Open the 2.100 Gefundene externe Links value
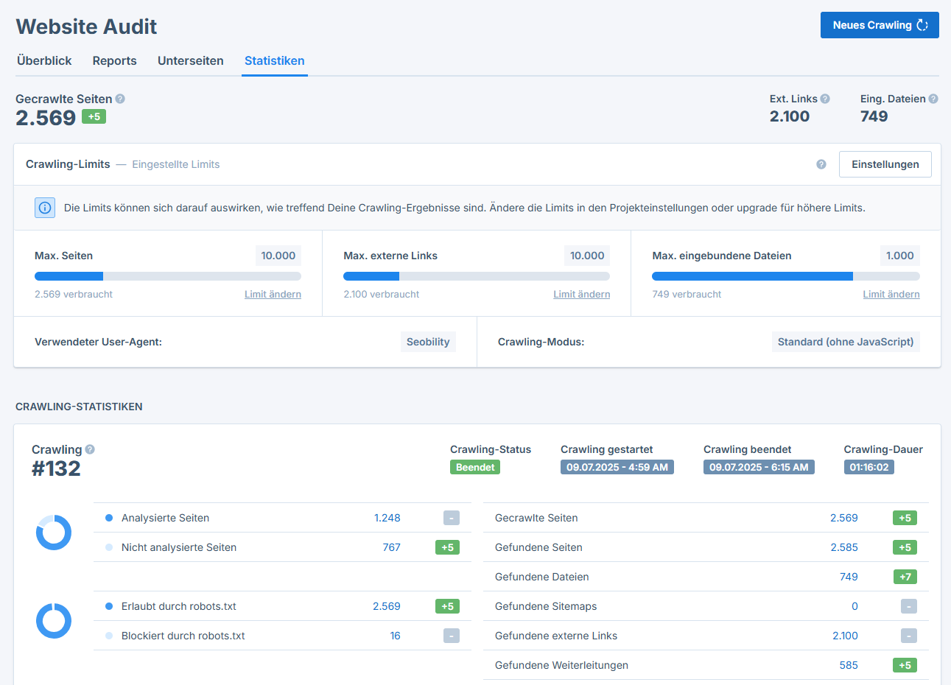 tap(845, 636)
